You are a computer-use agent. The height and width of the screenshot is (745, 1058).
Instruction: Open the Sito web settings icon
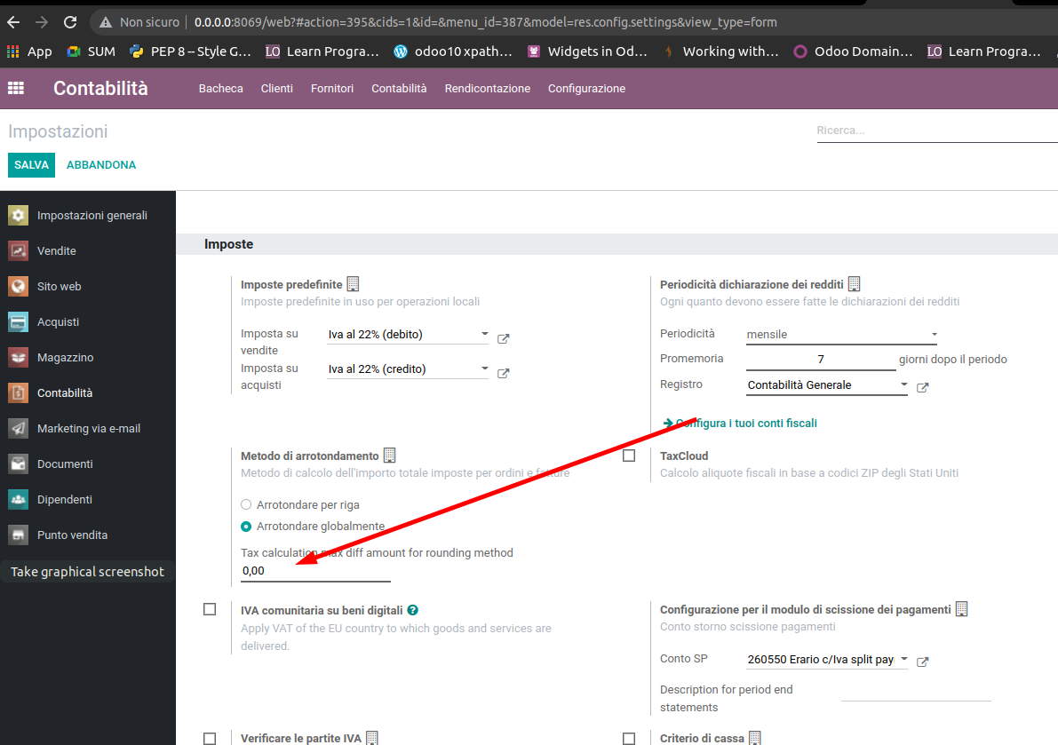point(19,286)
